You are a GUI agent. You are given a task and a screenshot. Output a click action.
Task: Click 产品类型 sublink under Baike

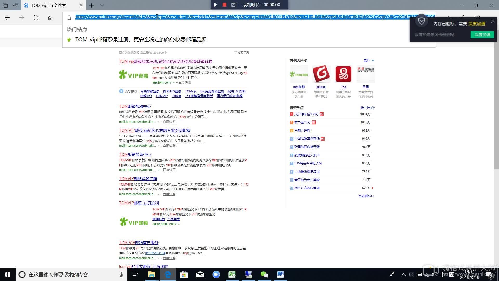pyautogui.click(x=174, y=219)
